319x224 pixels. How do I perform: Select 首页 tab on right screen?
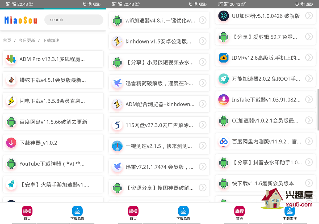pos(240,213)
